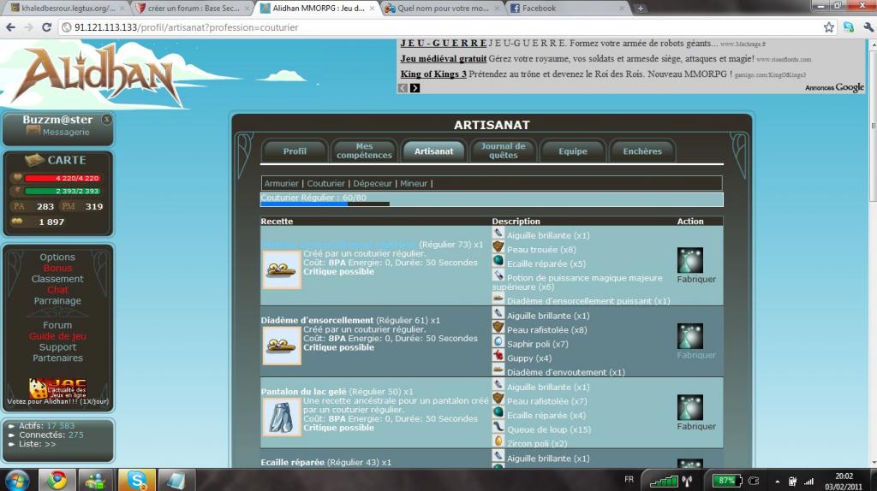This screenshot has width=877, height=491.
Task: Click the Fabriquer flask icon for first recipe
Action: (x=689, y=260)
